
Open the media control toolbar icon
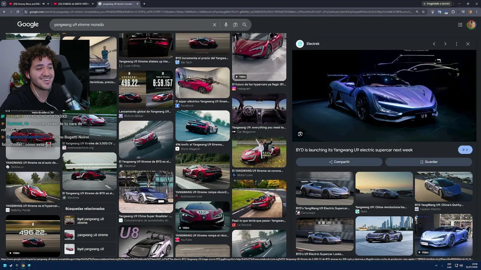pyautogui.click(x=463, y=12)
